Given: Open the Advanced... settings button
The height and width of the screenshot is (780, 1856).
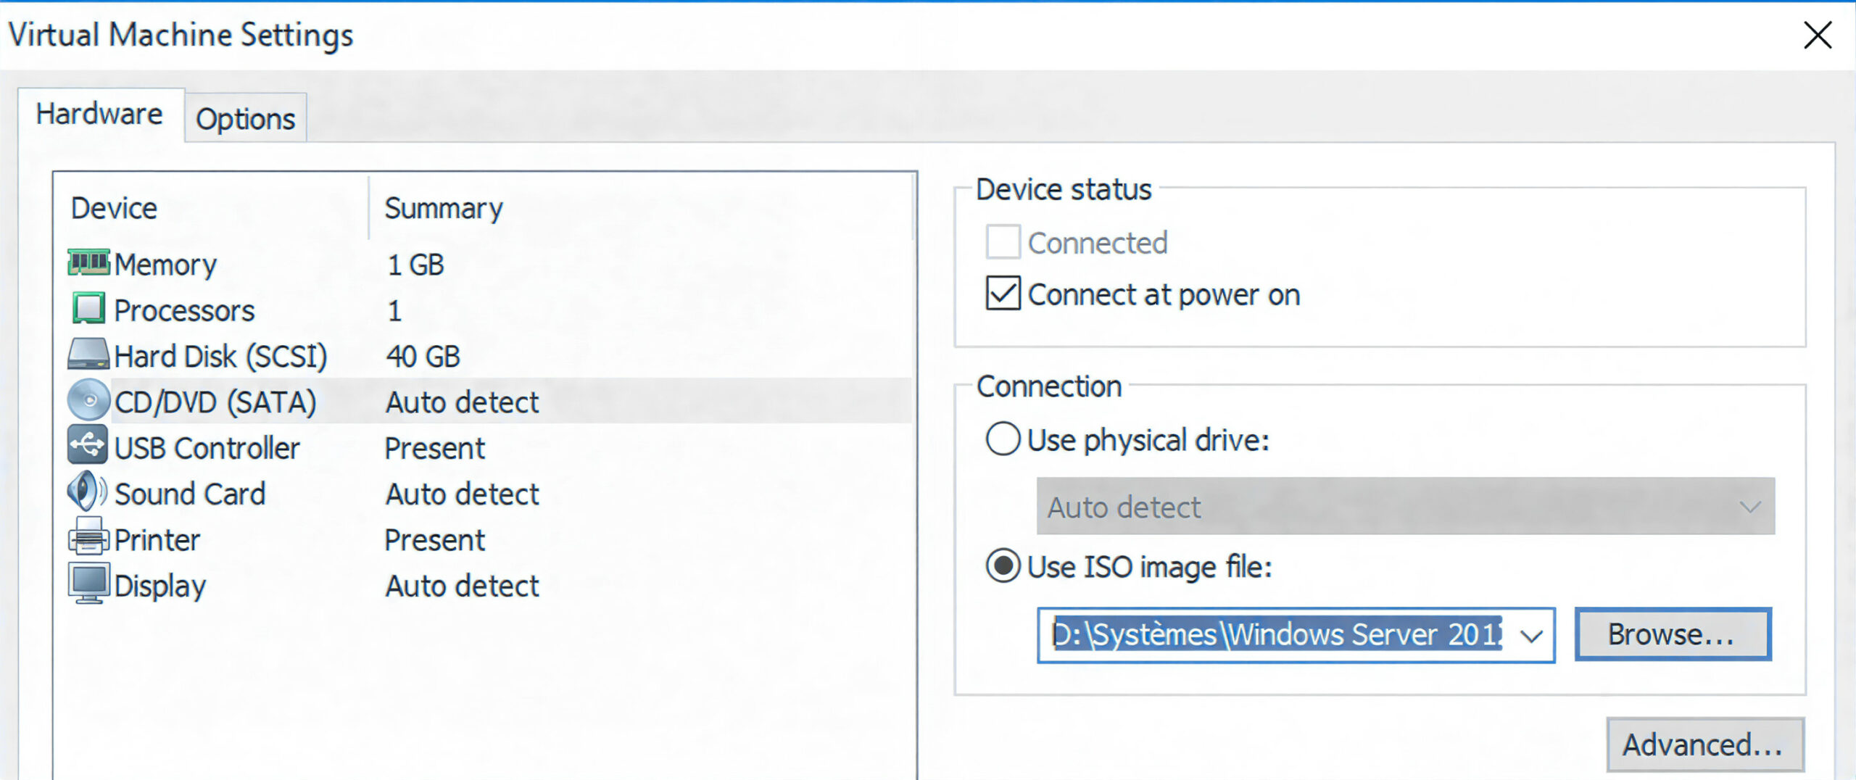Looking at the screenshot, I should tap(1704, 744).
